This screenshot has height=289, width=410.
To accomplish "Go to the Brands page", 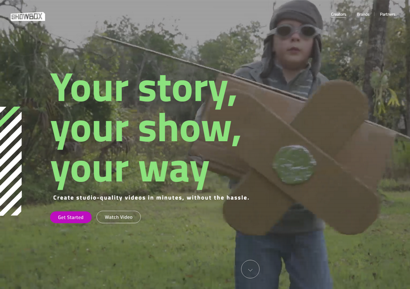I will 363,14.
